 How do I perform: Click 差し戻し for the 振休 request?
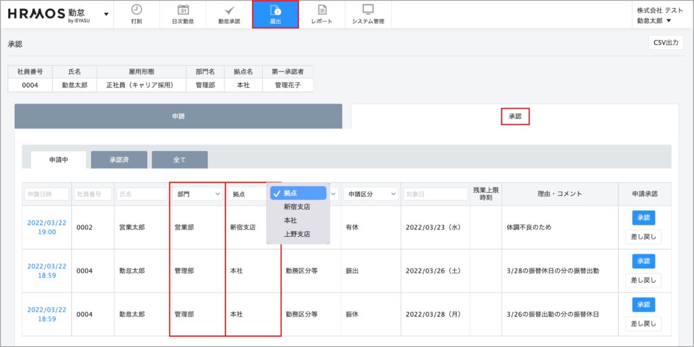pos(643,324)
